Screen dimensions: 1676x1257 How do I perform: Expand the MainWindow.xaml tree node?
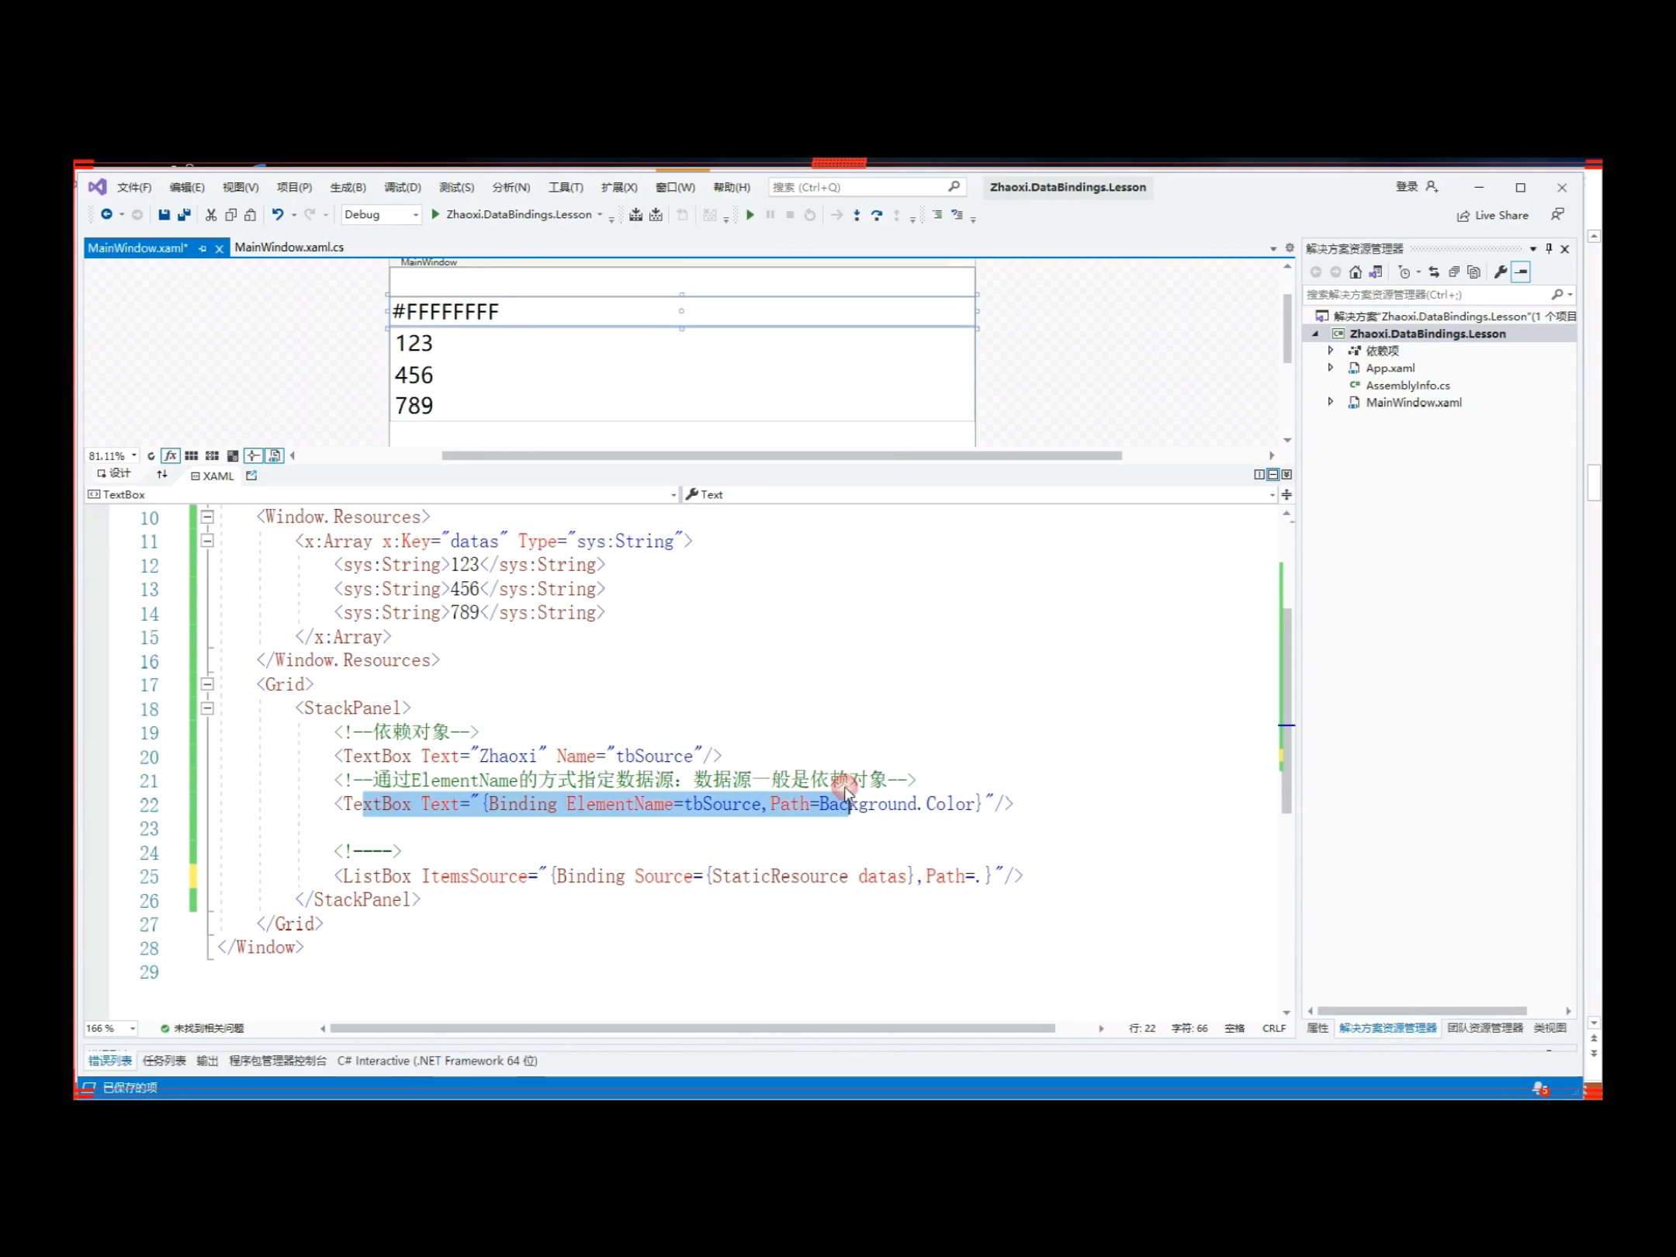coord(1330,402)
